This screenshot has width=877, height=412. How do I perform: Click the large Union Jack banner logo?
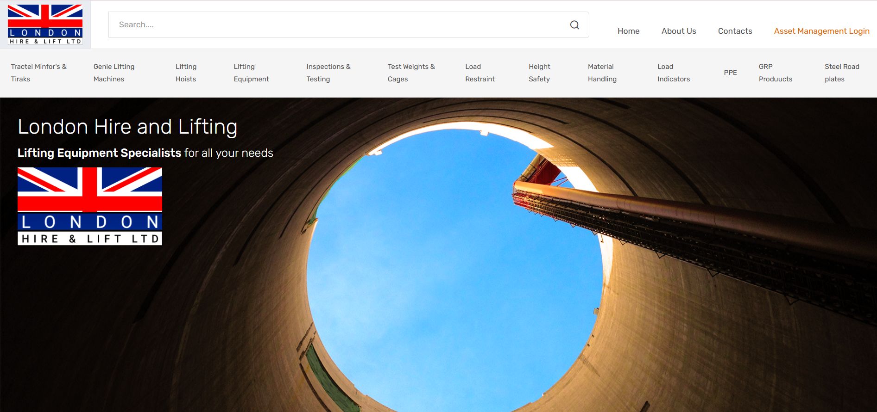(90, 206)
